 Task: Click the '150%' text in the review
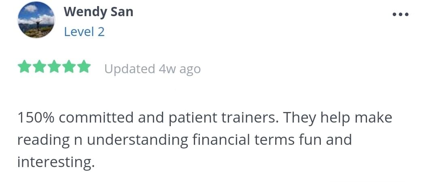pyautogui.click(x=35, y=118)
